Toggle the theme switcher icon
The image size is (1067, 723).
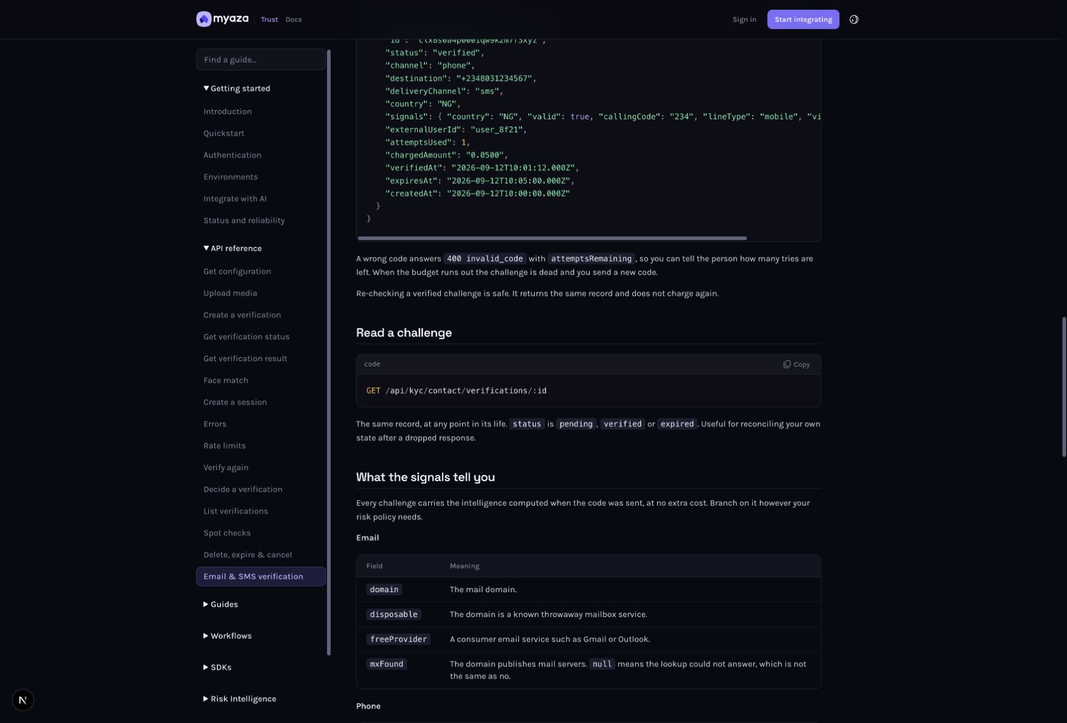point(854,19)
